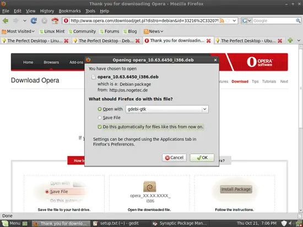Screen dimensions: 303x227
Task: Click the search magnifier icon
Action: (298, 21)
